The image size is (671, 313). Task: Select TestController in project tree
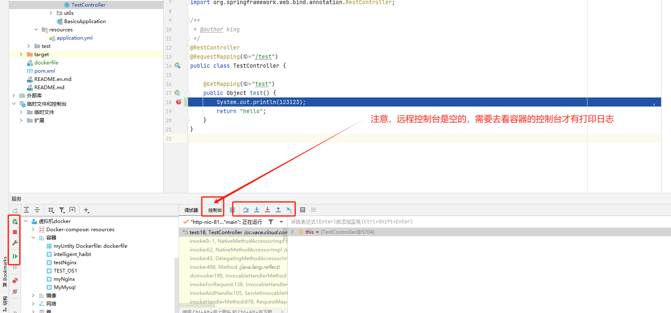tap(88, 5)
